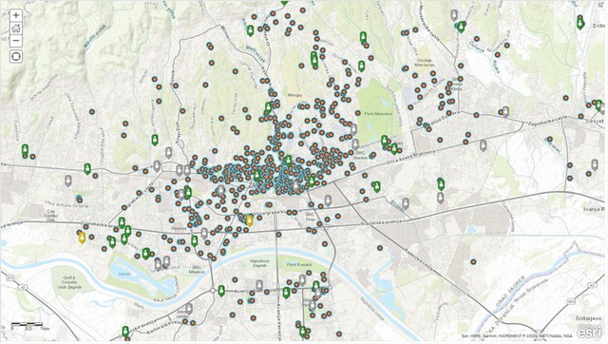
Task: Select yellow marker beside Zagrebačka avenija on left
Action: 82,238
